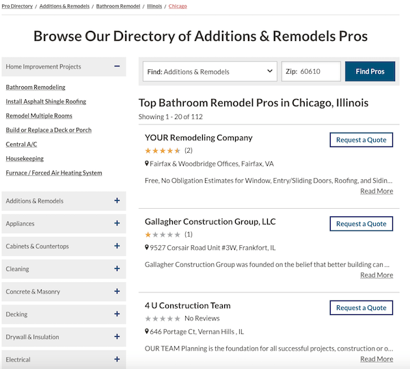This screenshot has height=369, width=410.
Task: Click 'Free, No Obligation Estimates' description text
Action: coord(269,181)
